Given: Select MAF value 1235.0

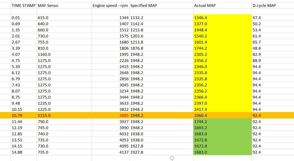Looking at the screenshot, I should [x=64, y=103].
